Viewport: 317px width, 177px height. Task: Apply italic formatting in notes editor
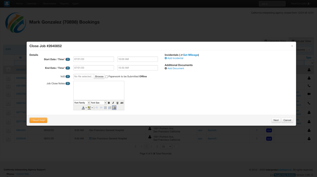[x=113, y=103]
